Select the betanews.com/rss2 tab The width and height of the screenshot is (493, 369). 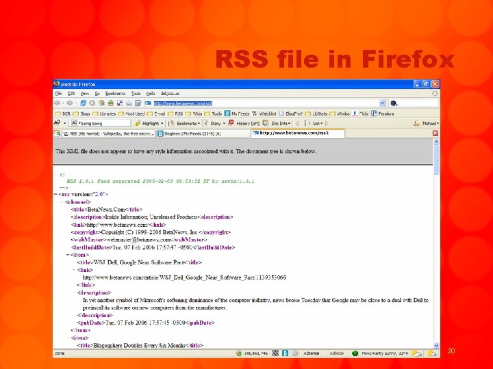pos(297,133)
